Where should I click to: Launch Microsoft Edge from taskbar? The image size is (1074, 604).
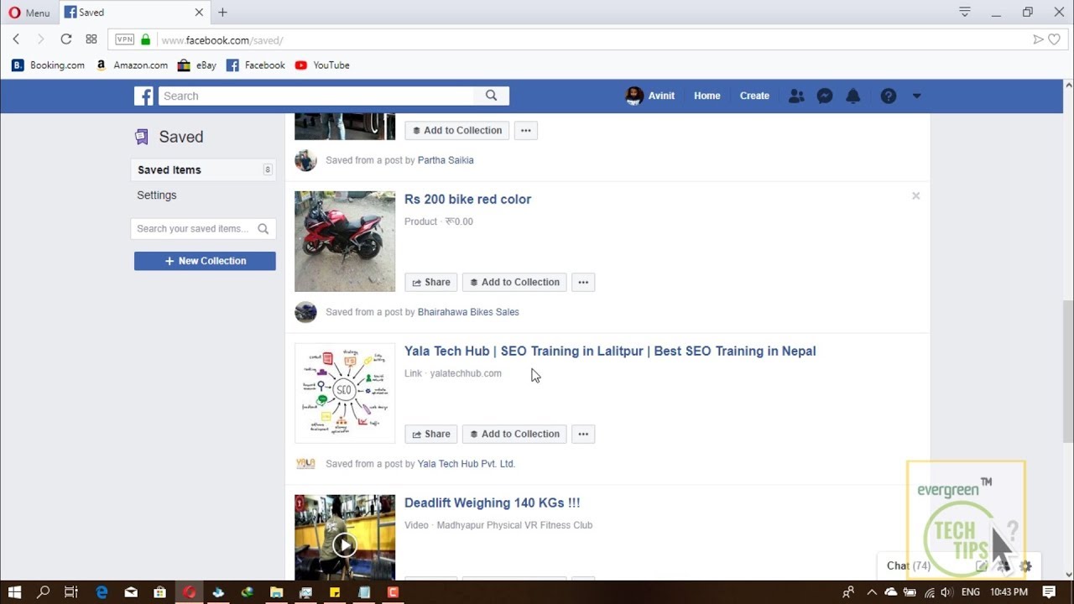click(102, 592)
